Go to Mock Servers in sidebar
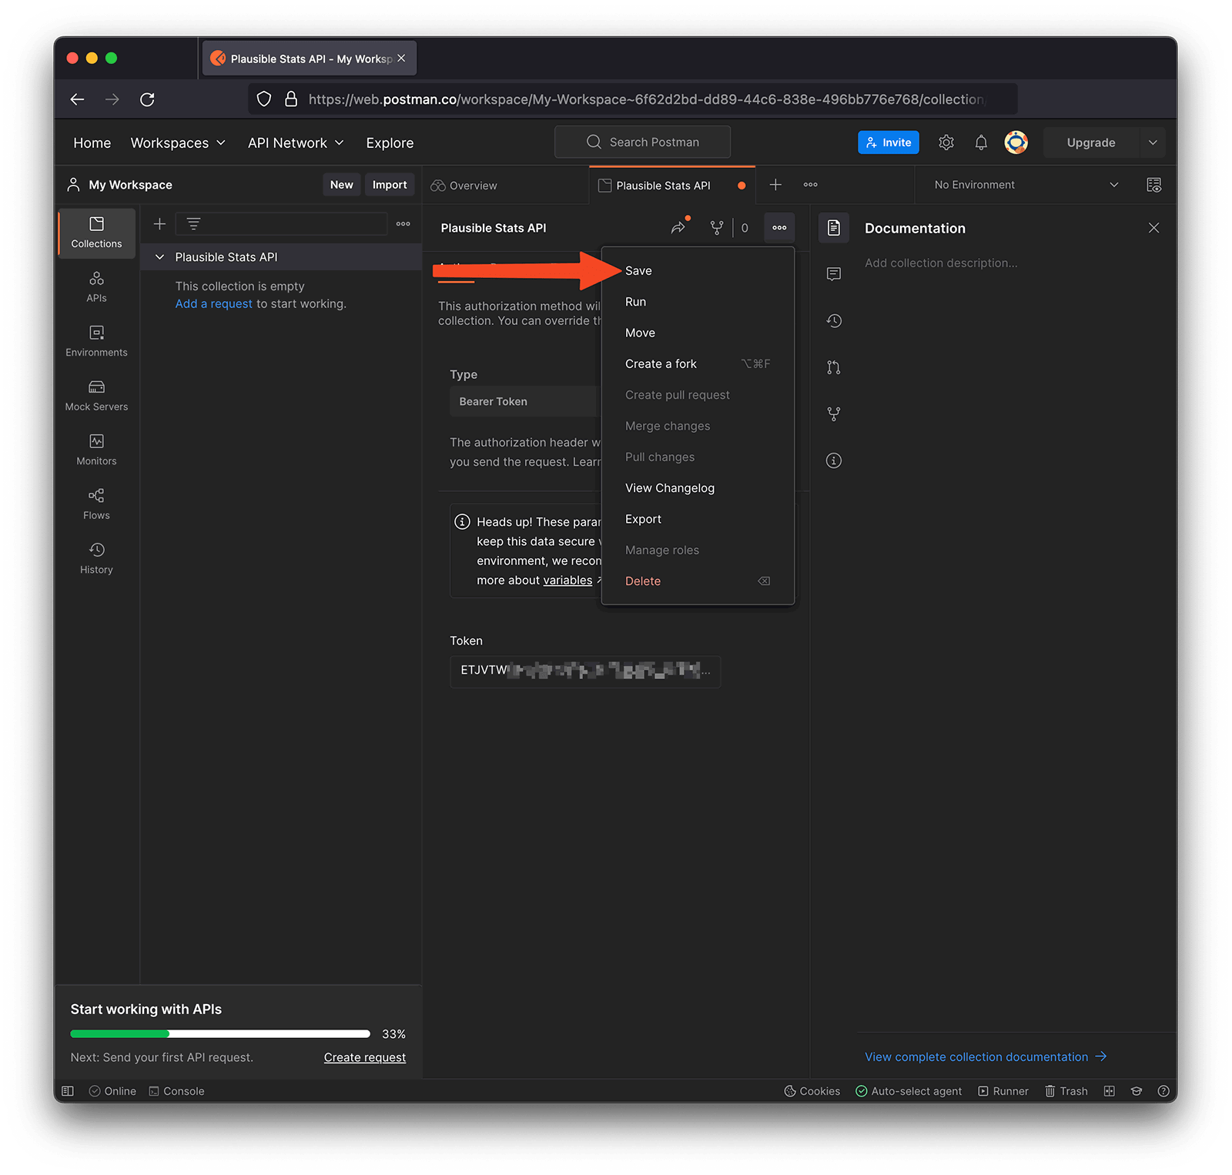This screenshot has width=1232, height=1175. click(96, 395)
